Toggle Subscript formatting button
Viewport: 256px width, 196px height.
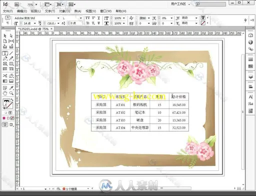93,23
